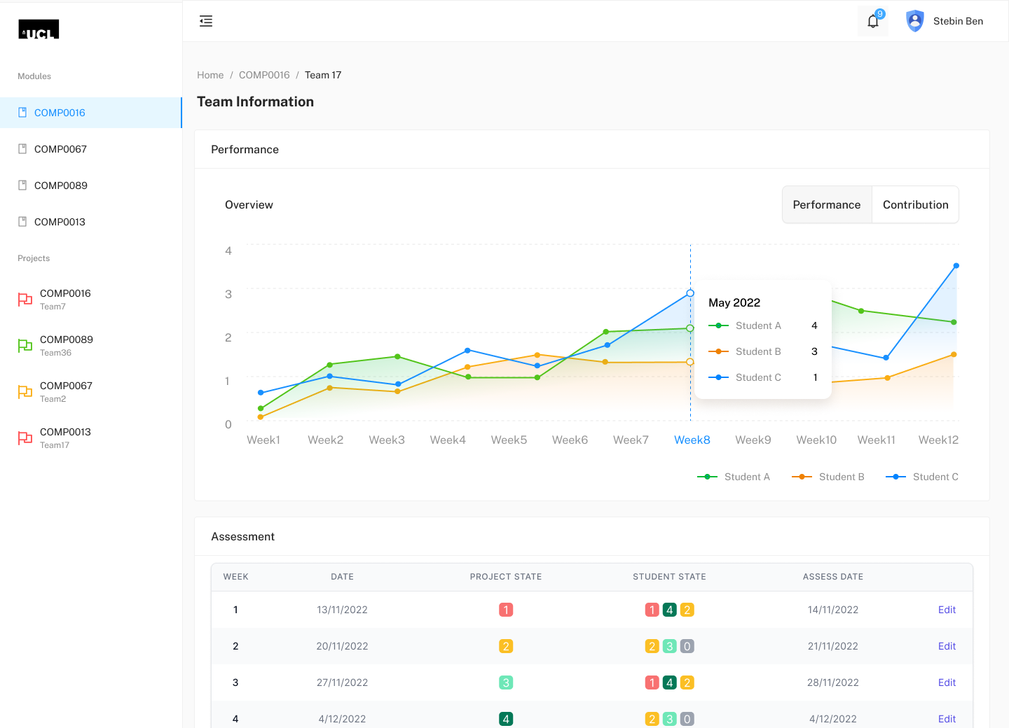Edit the week 3 assessment row
The image size is (1009, 728).
pyautogui.click(x=947, y=682)
